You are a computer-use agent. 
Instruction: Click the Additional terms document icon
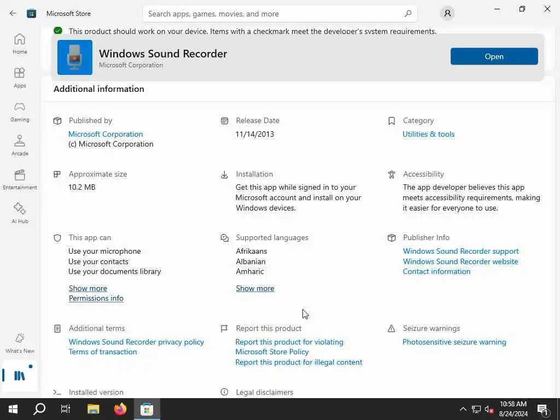tap(57, 329)
